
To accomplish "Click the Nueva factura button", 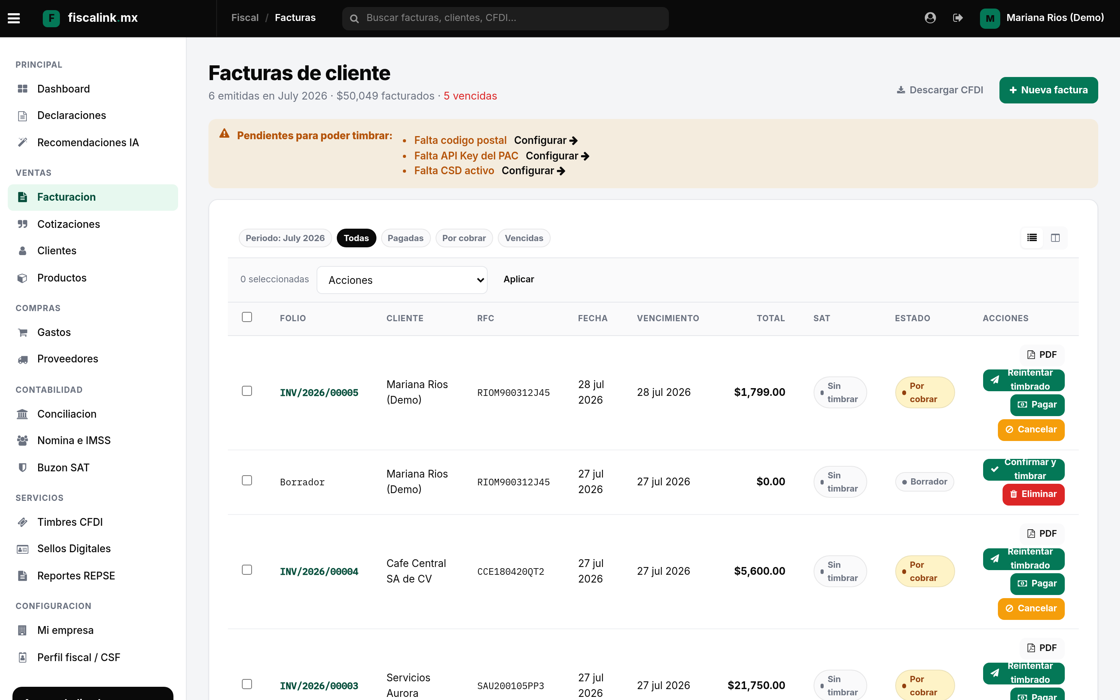I will click(x=1048, y=90).
